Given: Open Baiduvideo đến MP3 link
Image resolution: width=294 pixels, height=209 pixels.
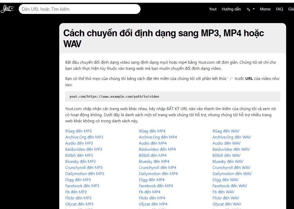Looking at the screenshot, I should [84, 149].
